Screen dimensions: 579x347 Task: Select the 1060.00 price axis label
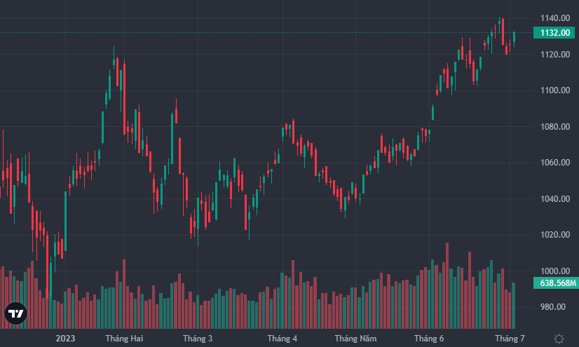[554, 163]
